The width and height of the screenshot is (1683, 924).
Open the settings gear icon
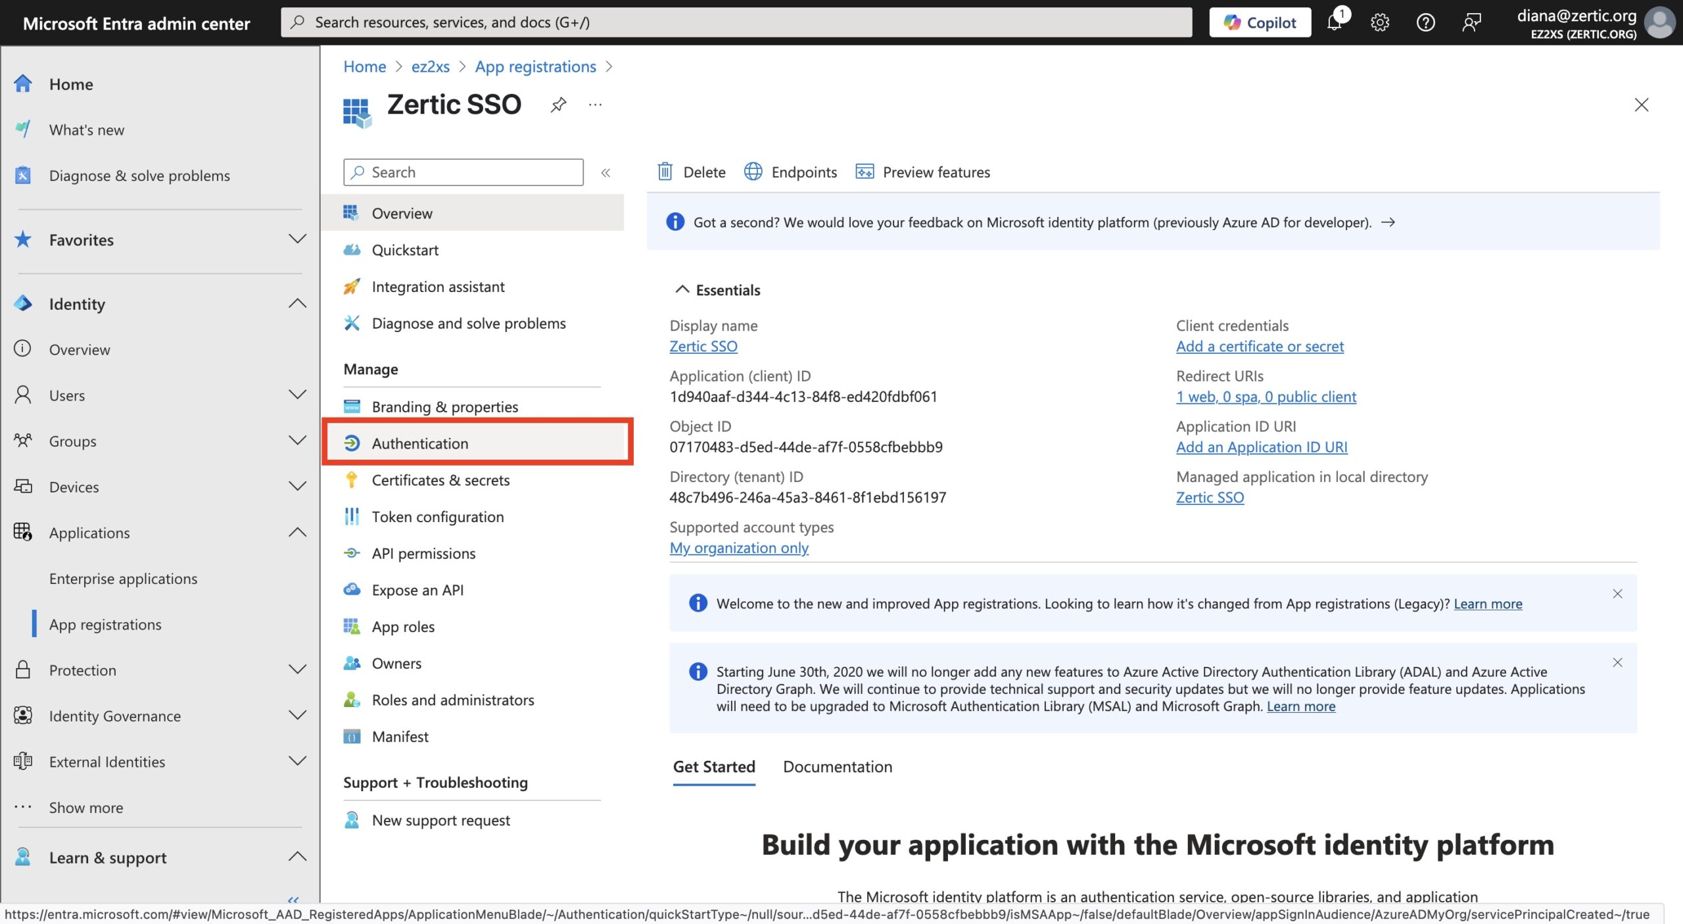click(1379, 23)
